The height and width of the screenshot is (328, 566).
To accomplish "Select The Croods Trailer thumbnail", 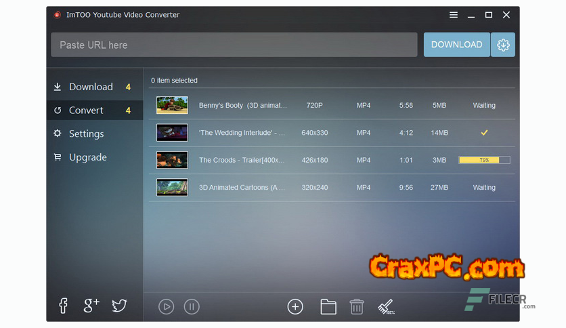I will 172,160.
